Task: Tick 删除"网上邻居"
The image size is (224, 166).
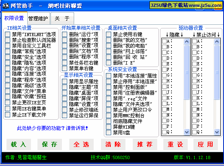Action: (109, 52)
